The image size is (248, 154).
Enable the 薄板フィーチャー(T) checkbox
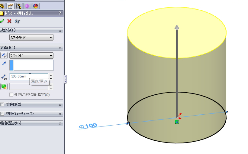pos(2,114)
